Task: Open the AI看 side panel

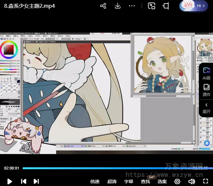Action: point(206,74)
